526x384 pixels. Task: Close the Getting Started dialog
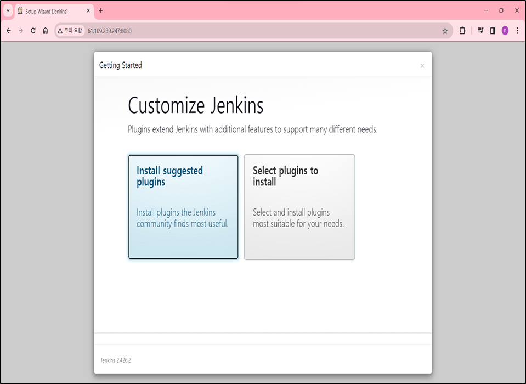pos(422,66)
